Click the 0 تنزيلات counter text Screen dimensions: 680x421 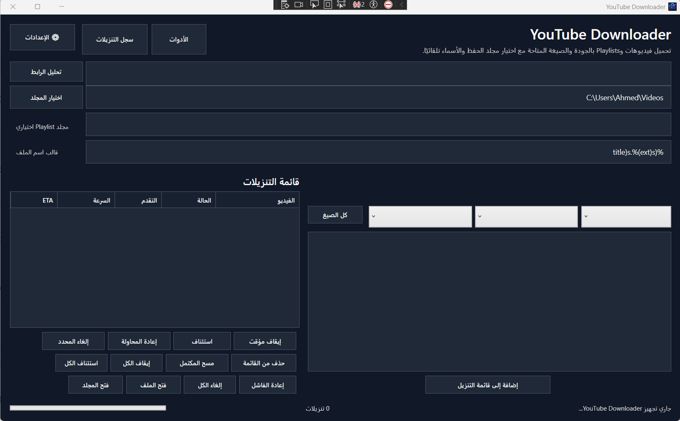tap(317, 408)
